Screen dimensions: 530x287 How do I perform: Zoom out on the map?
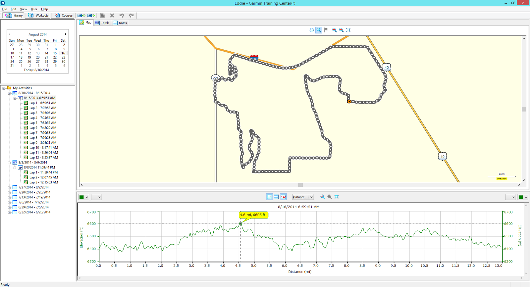coord(341,30)
